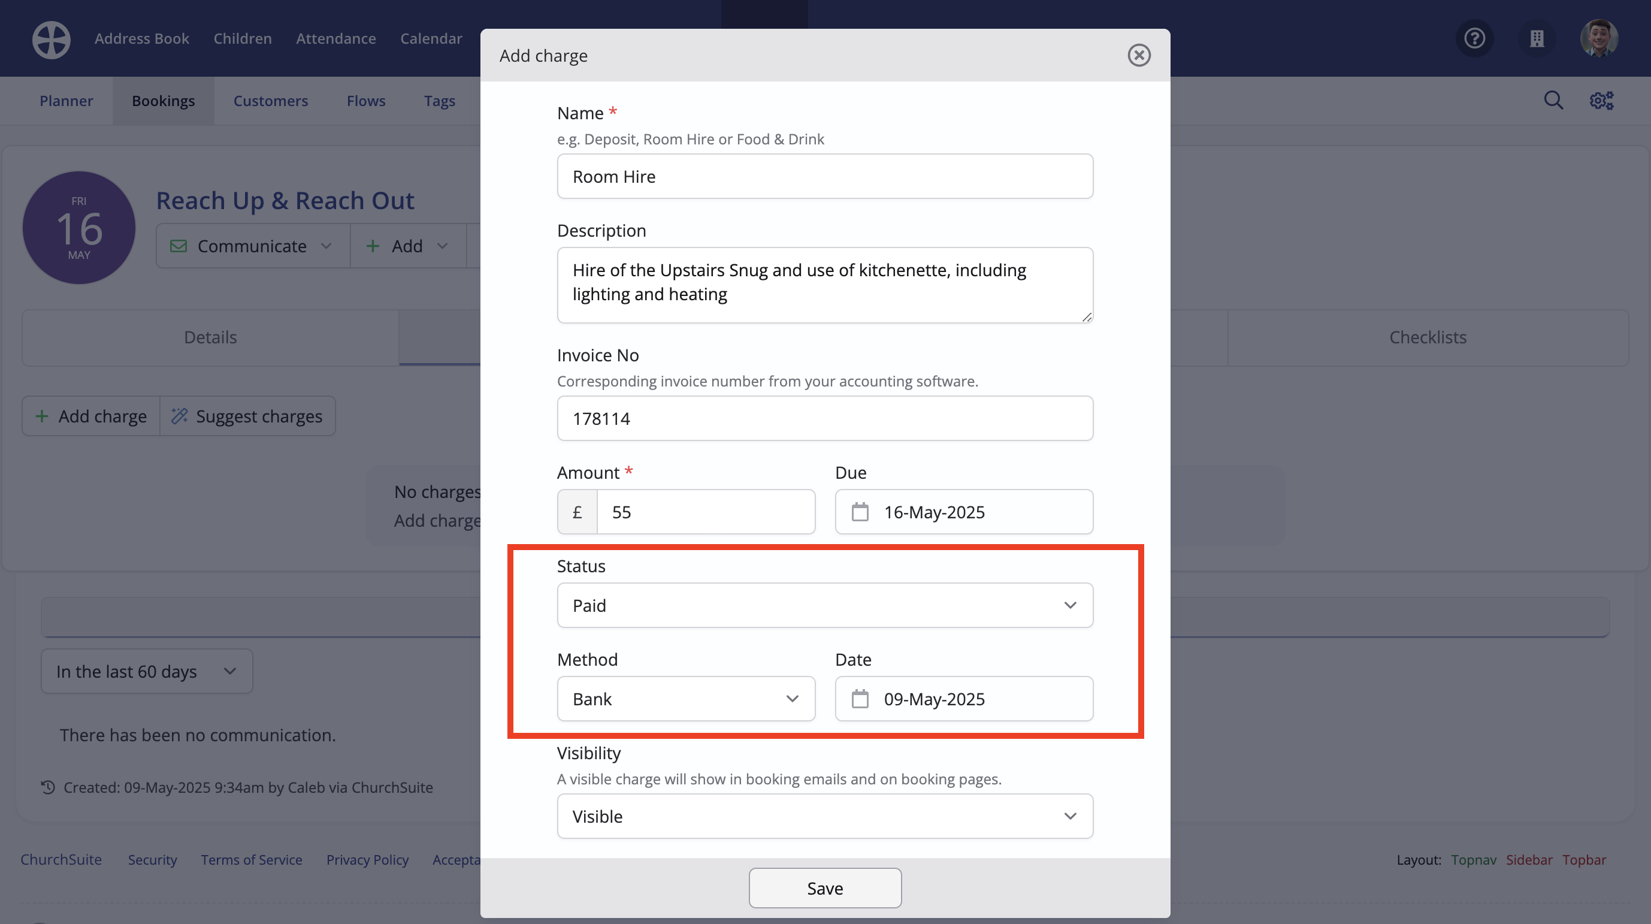Image resolution: width=1651 pixels, height=924 pixels.
Task: Open the Status dropdown showing Paid
Action: coord(825,605)
